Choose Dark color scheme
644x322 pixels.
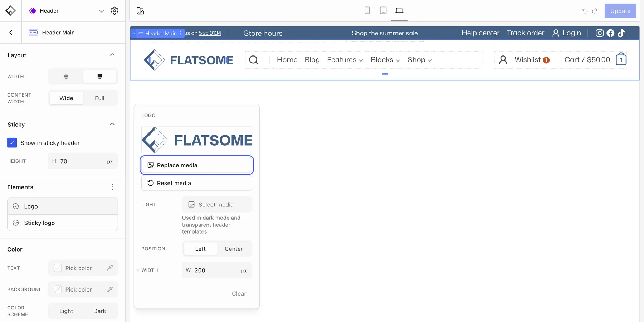[x=99, y=311]
